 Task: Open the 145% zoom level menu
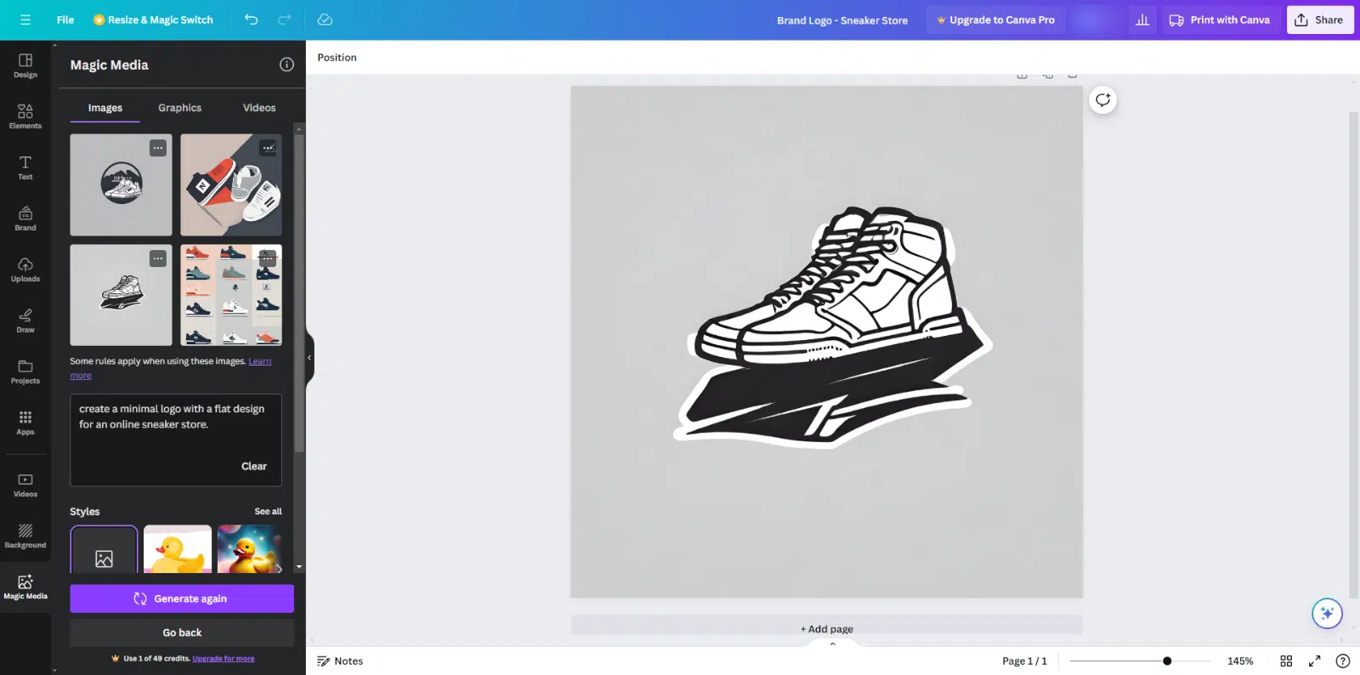tap(1240, 661)
